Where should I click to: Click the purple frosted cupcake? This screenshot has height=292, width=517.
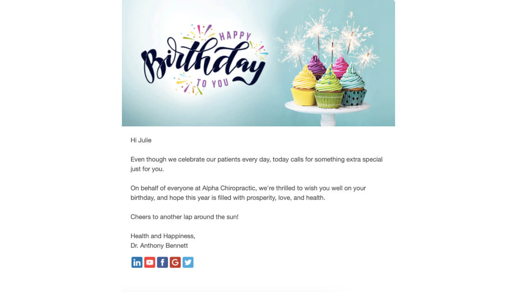pyautogui.click(x=317, y=65)
